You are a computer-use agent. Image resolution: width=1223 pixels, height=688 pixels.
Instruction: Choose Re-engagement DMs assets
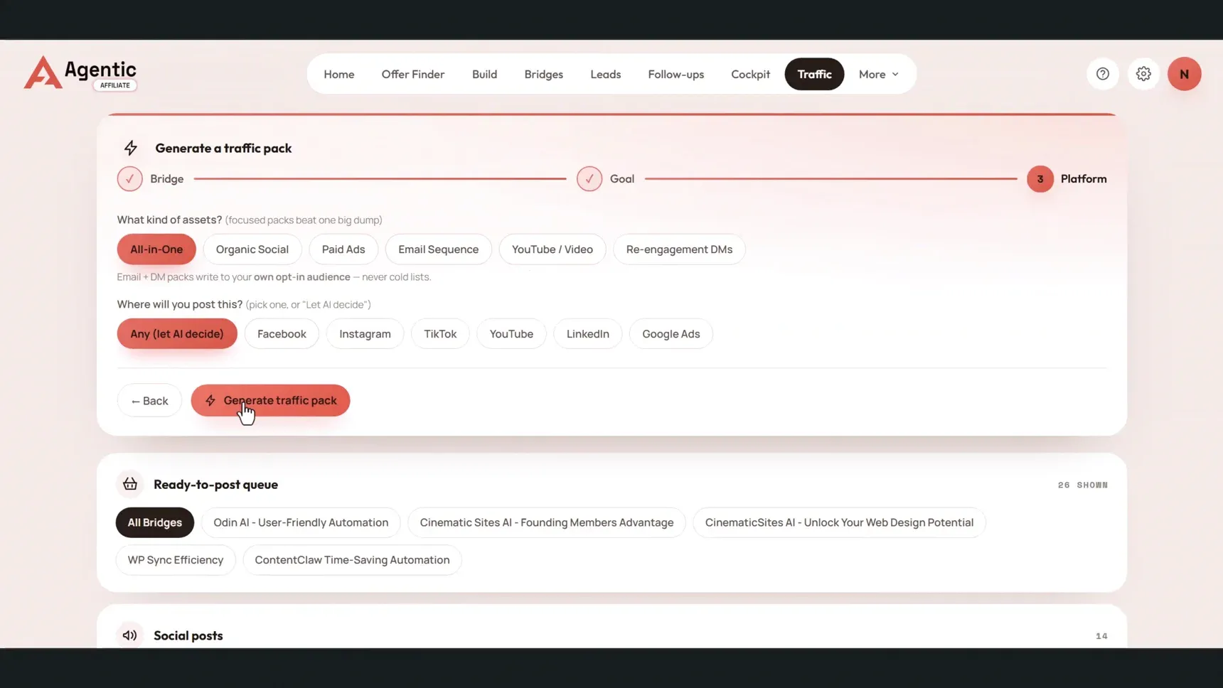click(679, 249)
